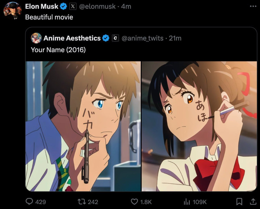Click Anime Aesthetics verified checkmark badge
Screen dimensions: 260x209
click(x=106, y=38)
